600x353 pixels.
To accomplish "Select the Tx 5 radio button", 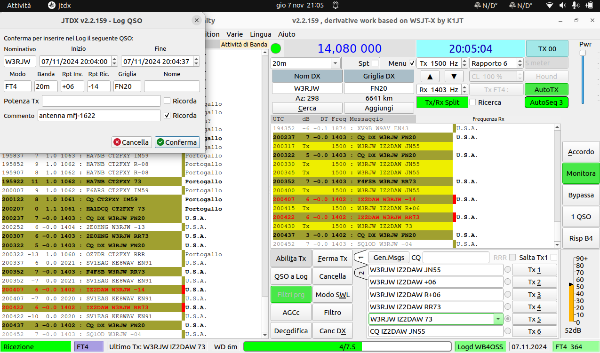I will 508,319.
